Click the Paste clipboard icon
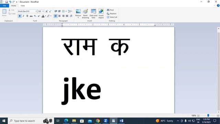 click(x=4, y=11)
